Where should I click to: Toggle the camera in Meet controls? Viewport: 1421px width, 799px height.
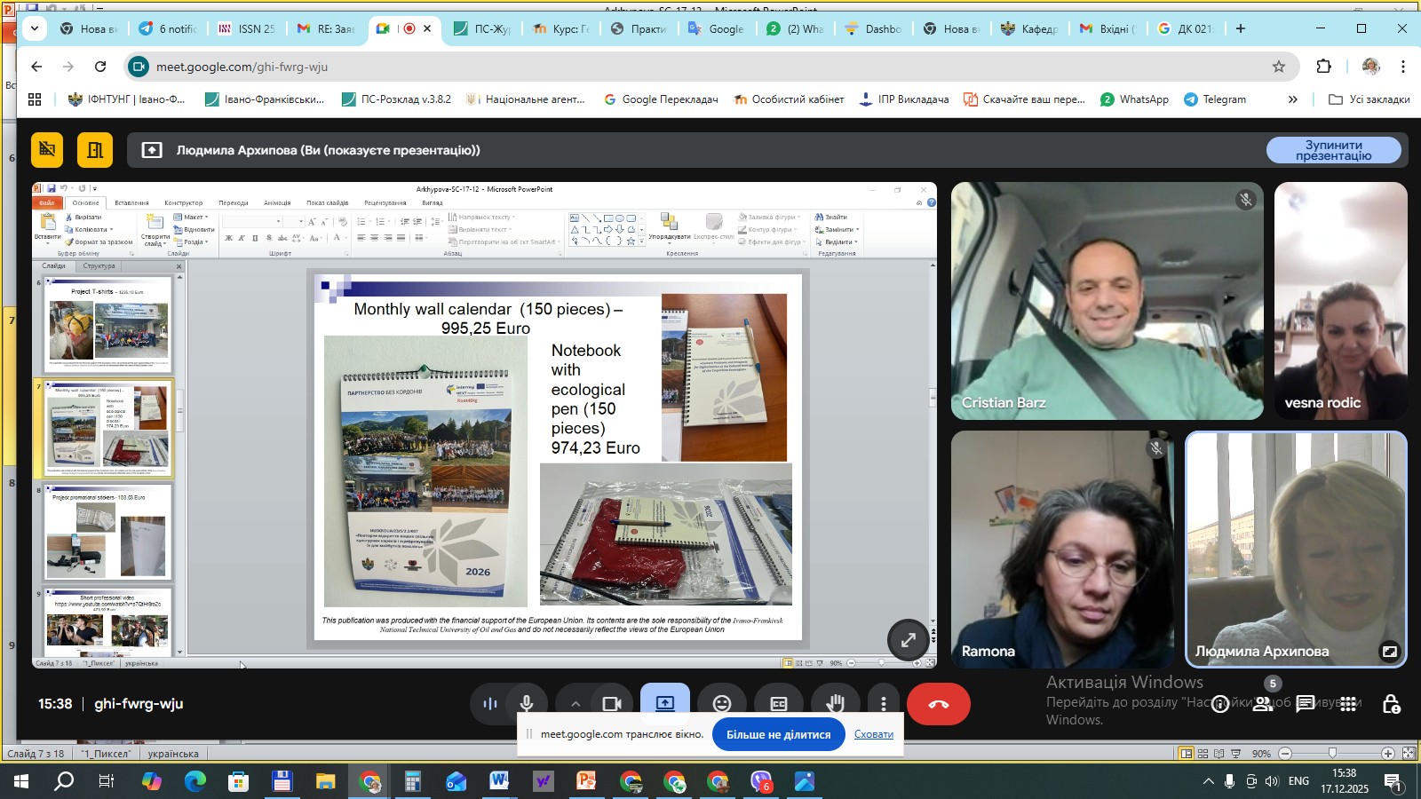click(612, 704)
